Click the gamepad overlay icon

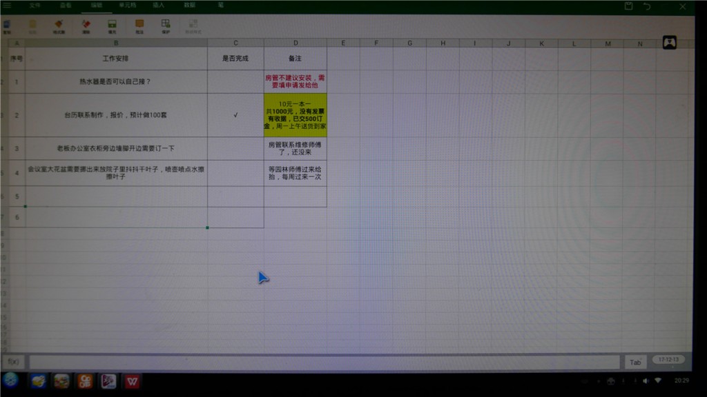pos(669,43)
